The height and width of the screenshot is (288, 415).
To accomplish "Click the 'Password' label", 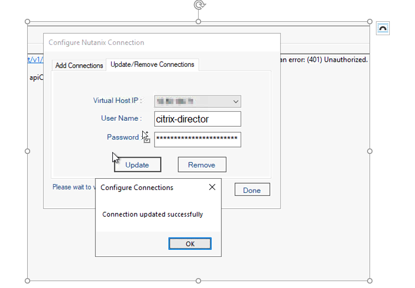I will [123, 137].
